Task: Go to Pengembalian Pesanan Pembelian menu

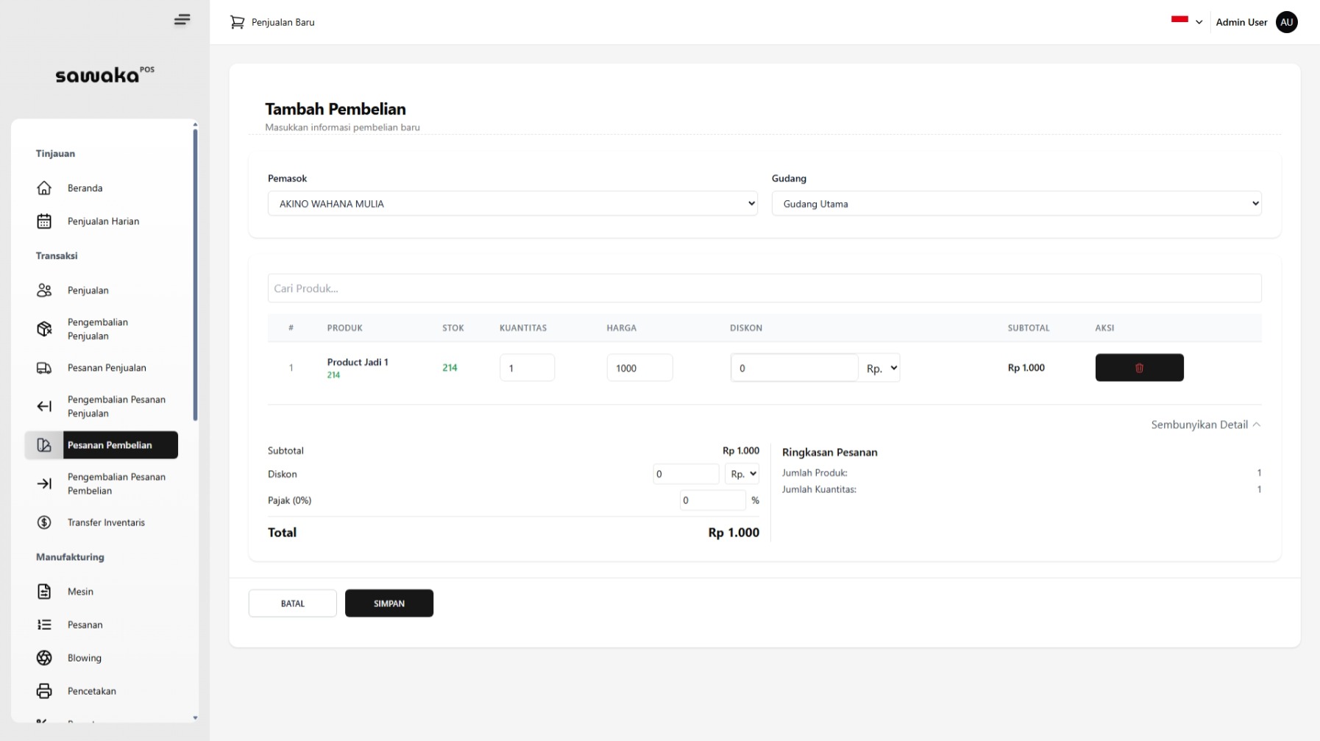Action: point(116,483)
